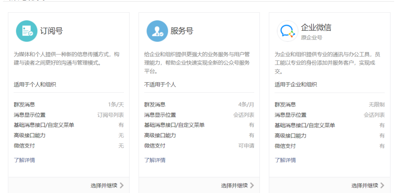Open 了解详情 link in 企业微信 card

click(285, 160)
